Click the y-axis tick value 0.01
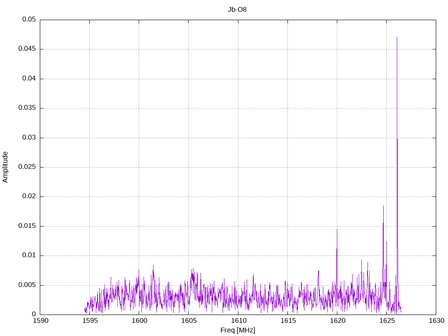 29,255
